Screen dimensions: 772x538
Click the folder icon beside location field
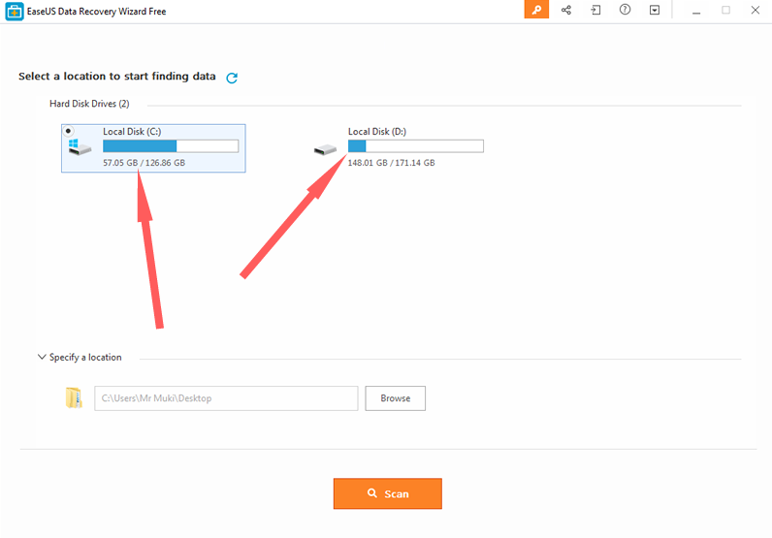tap(74, 397)
